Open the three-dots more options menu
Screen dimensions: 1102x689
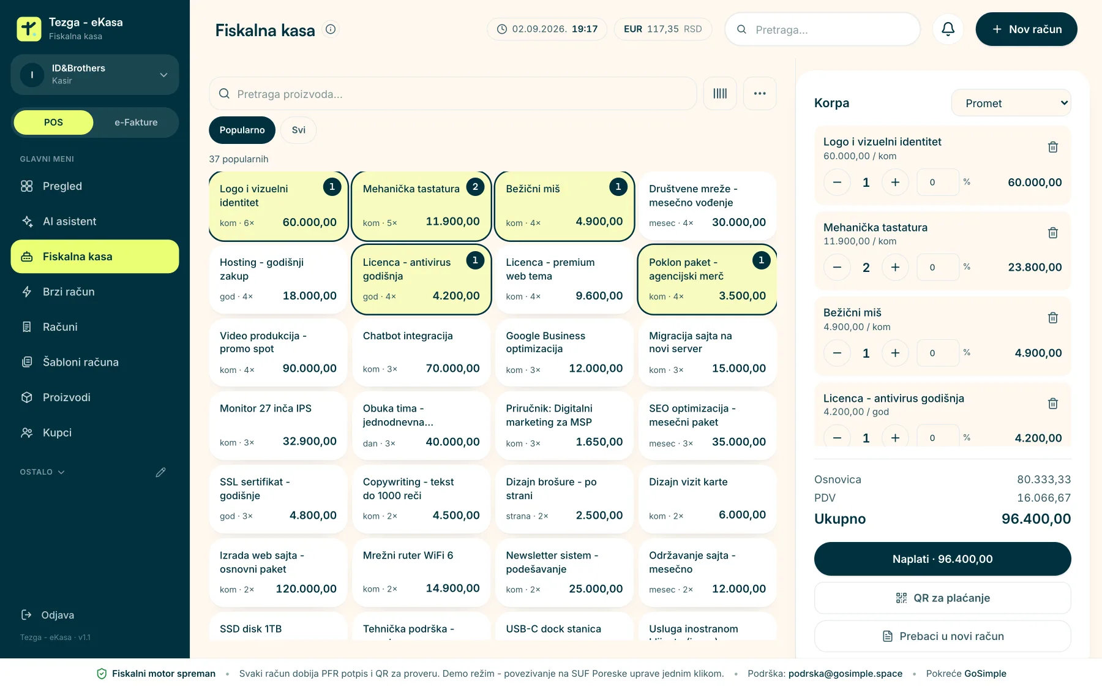(x=760, y=94)
